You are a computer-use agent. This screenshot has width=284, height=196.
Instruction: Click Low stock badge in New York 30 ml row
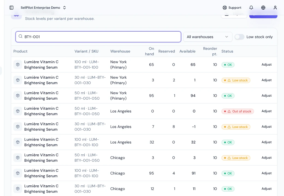(236, 80)
